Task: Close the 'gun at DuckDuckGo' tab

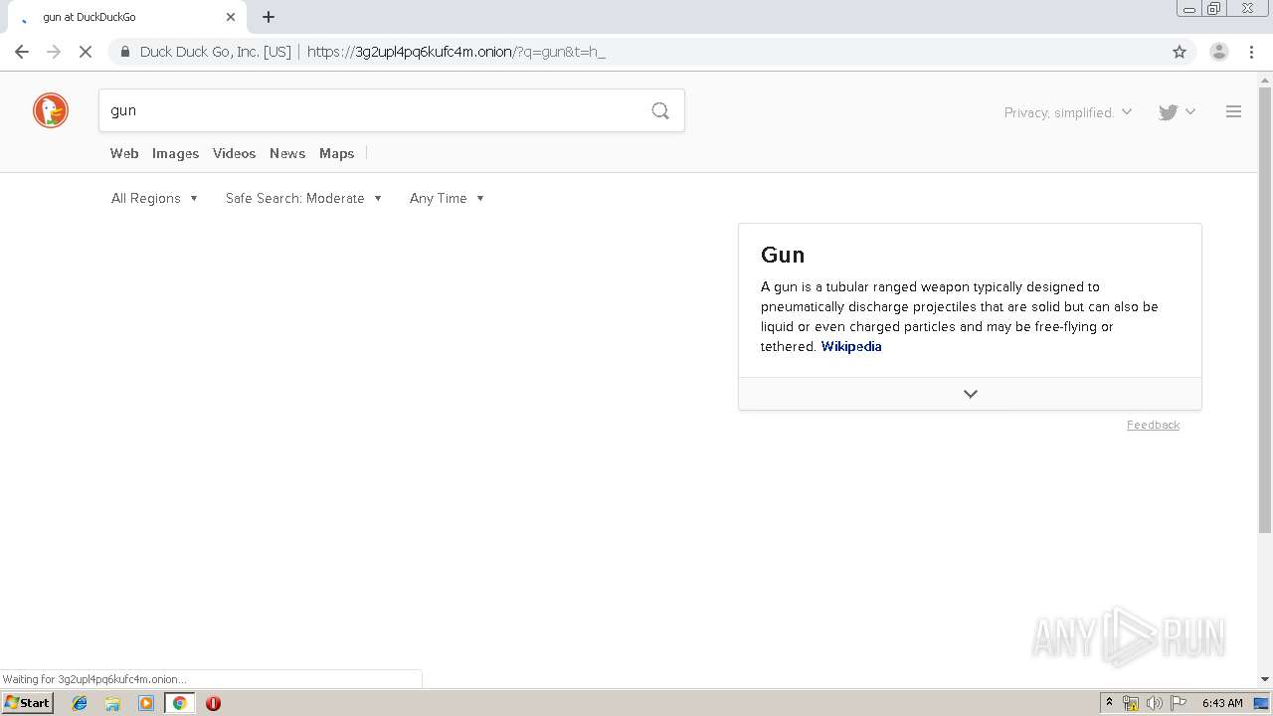Action: 231,17
